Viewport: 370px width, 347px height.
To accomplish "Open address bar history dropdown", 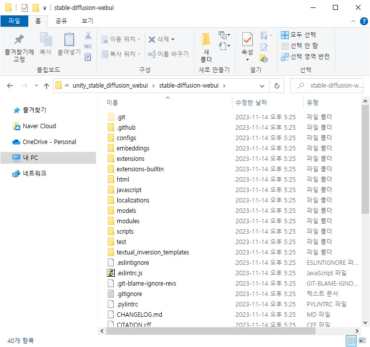I will 262,86.
